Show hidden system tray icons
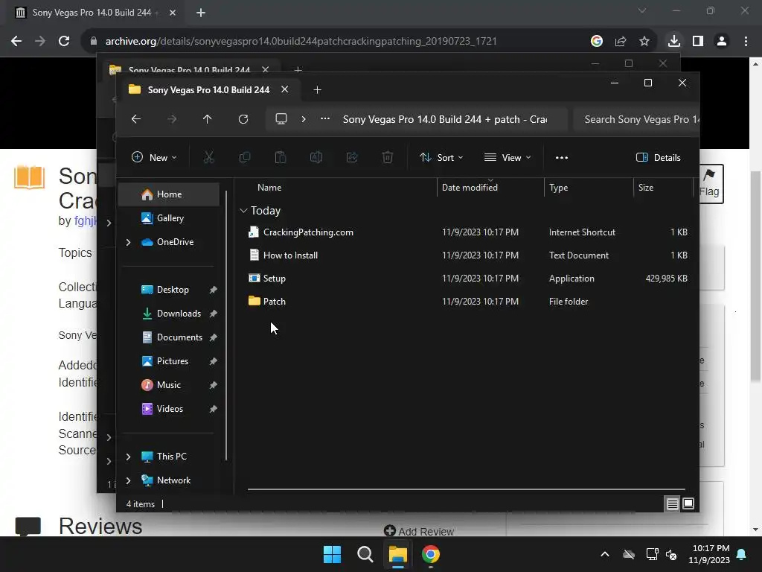The height and width of the screenshot is (572, 762). [605, 554]
